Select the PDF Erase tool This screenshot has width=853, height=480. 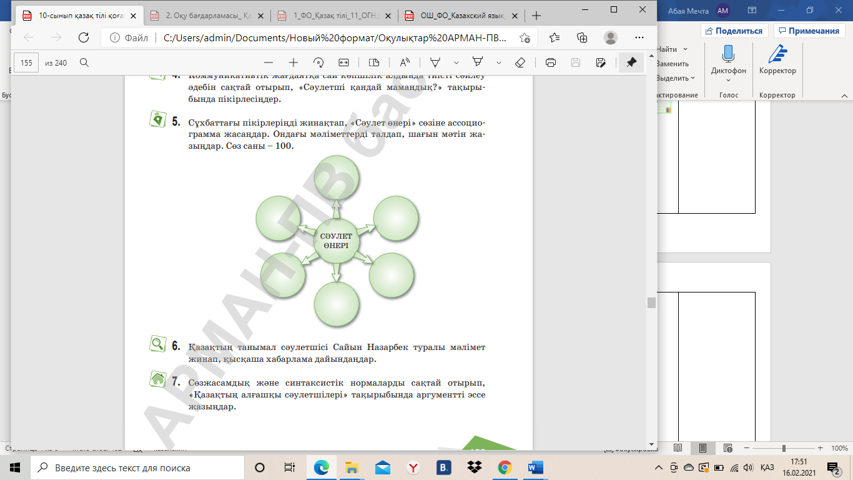[x=520, y=62]
